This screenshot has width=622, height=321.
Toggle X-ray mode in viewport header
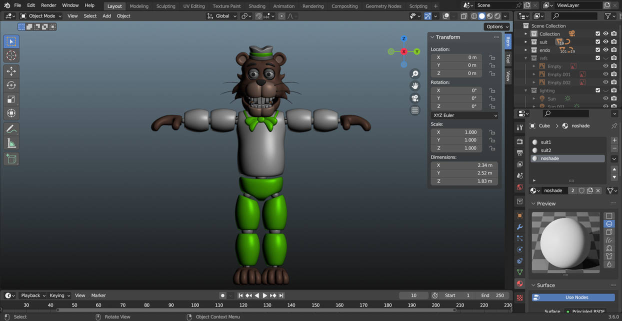[x=463, y=16]
